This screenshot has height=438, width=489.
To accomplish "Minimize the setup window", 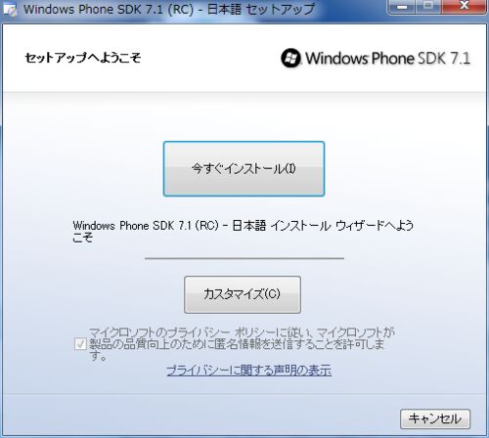I will click(x=402, y=7).
